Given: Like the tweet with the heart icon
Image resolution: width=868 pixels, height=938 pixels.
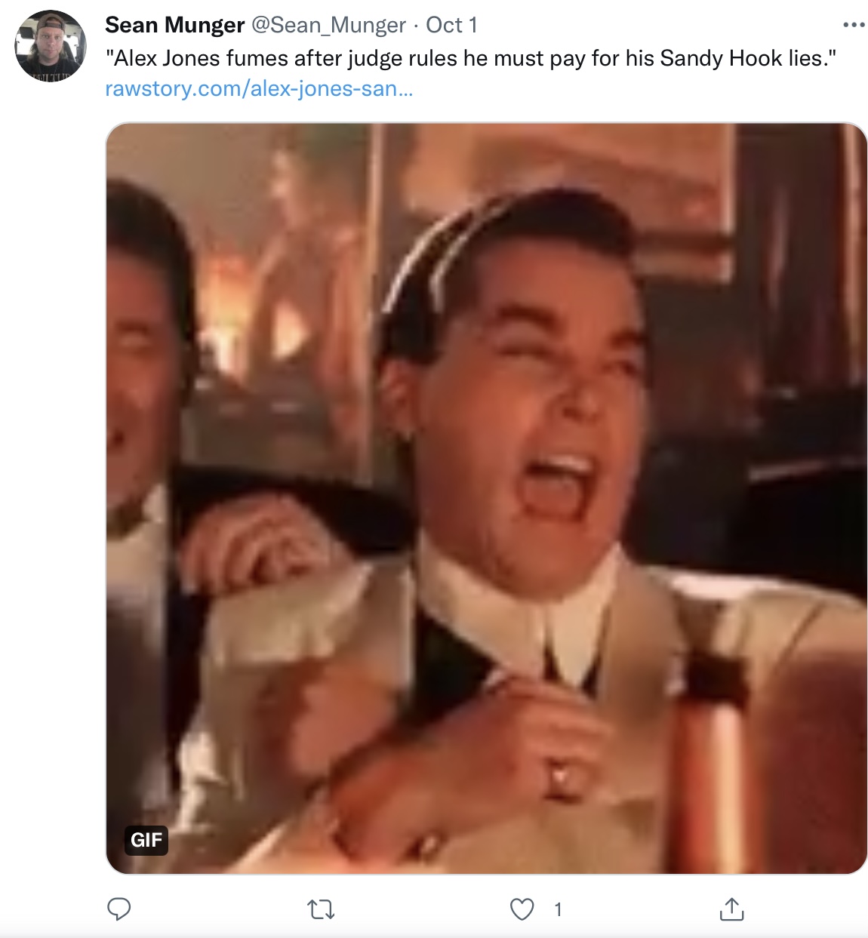Looking at the screenshot, I should [522, 909].
